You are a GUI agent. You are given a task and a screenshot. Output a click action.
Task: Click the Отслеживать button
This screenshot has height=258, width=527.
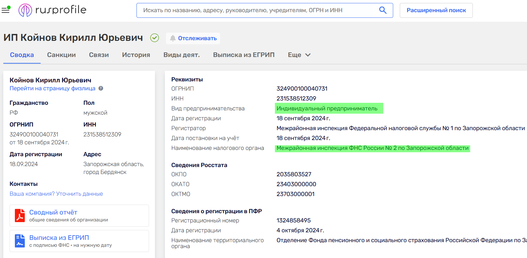pos(193,38)
